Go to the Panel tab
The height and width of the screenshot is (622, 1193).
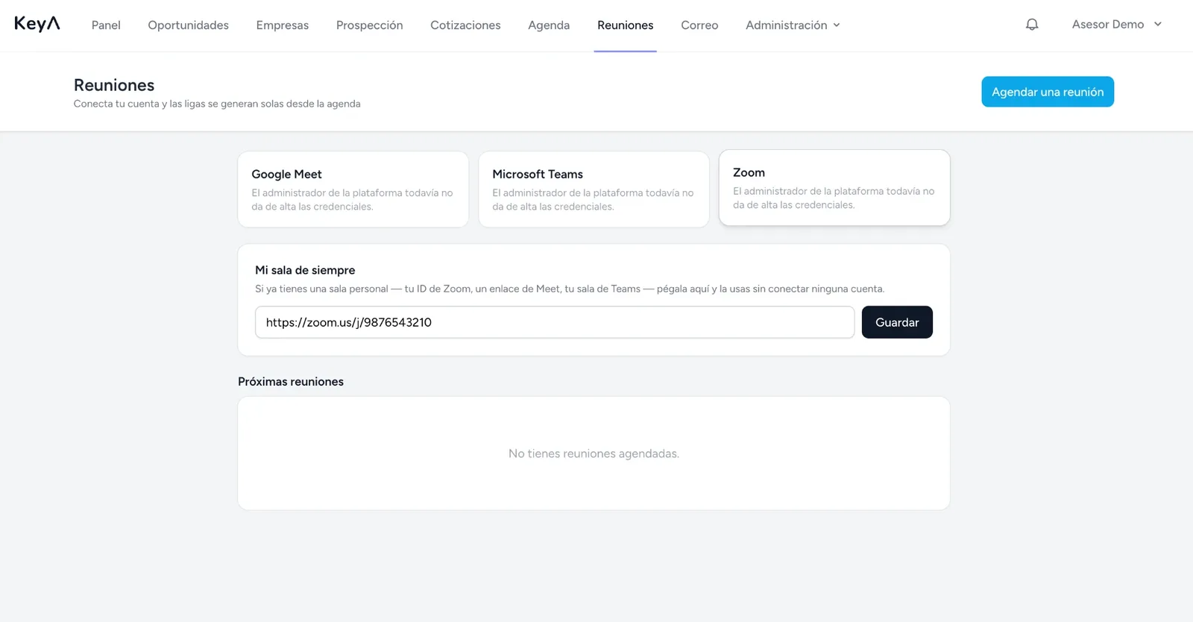click(106, 25)
